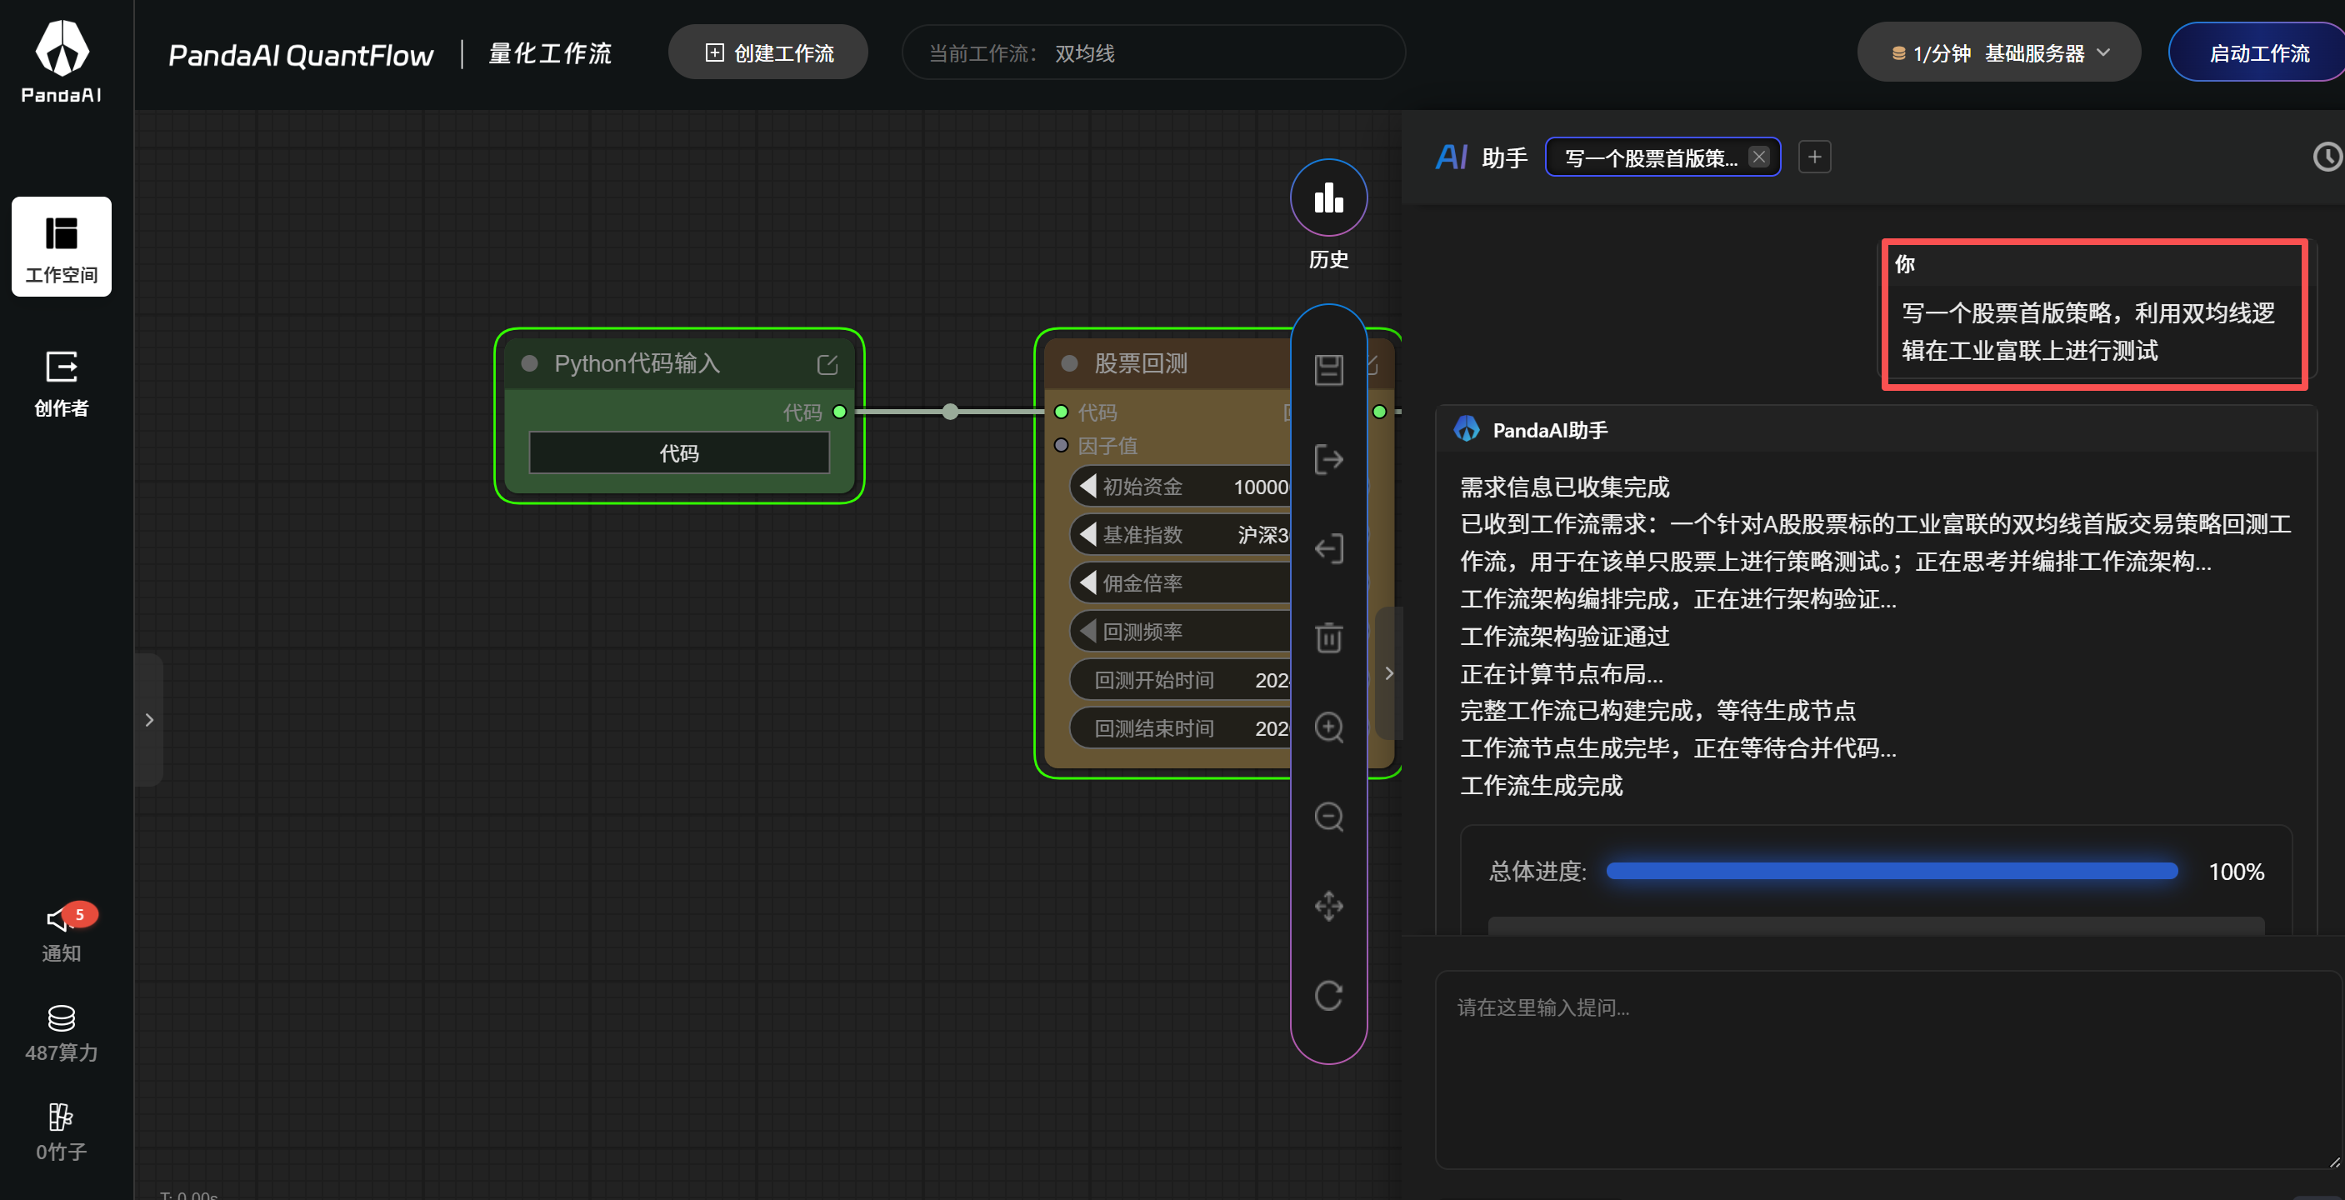This screenshot has height=1200, width=2345.
Task: Open the 工作空间 workspace section
Action: pos(62,247)
